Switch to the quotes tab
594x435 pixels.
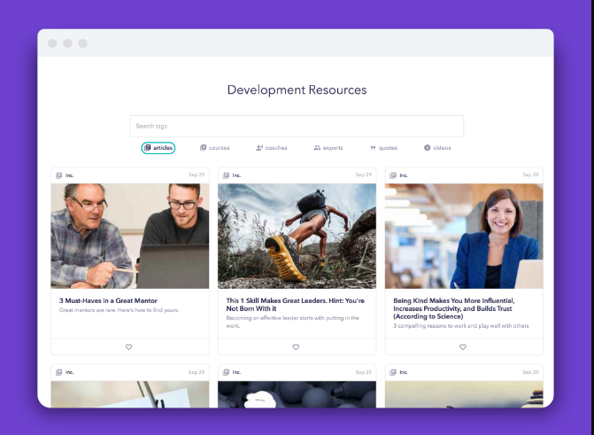(x=383, y=148)
